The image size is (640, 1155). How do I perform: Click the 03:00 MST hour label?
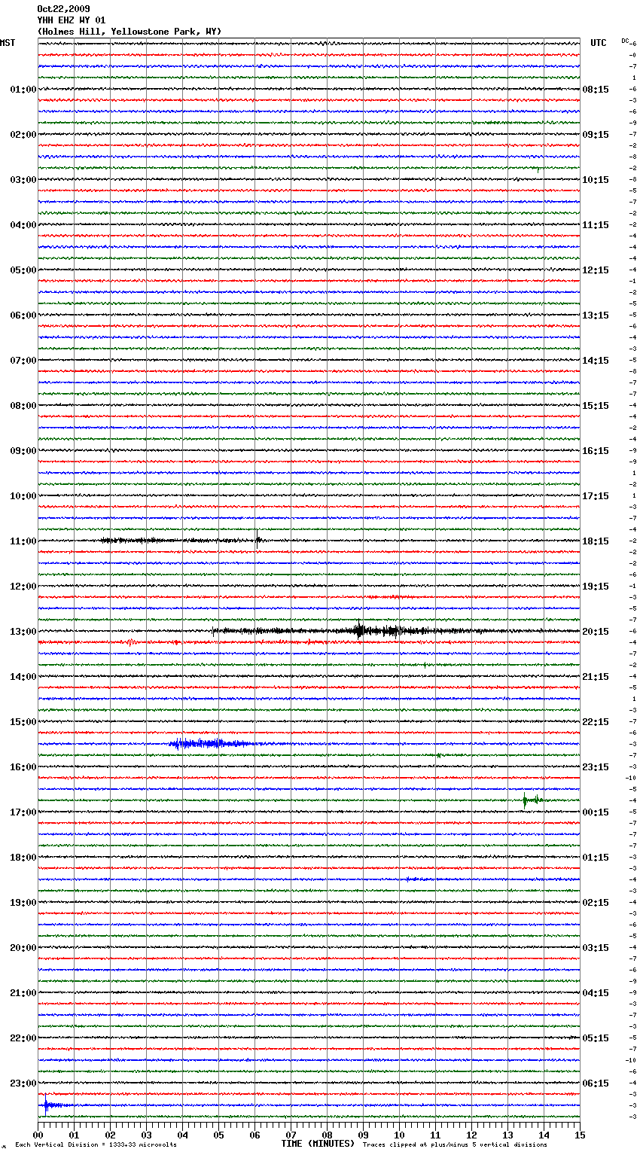23,180
